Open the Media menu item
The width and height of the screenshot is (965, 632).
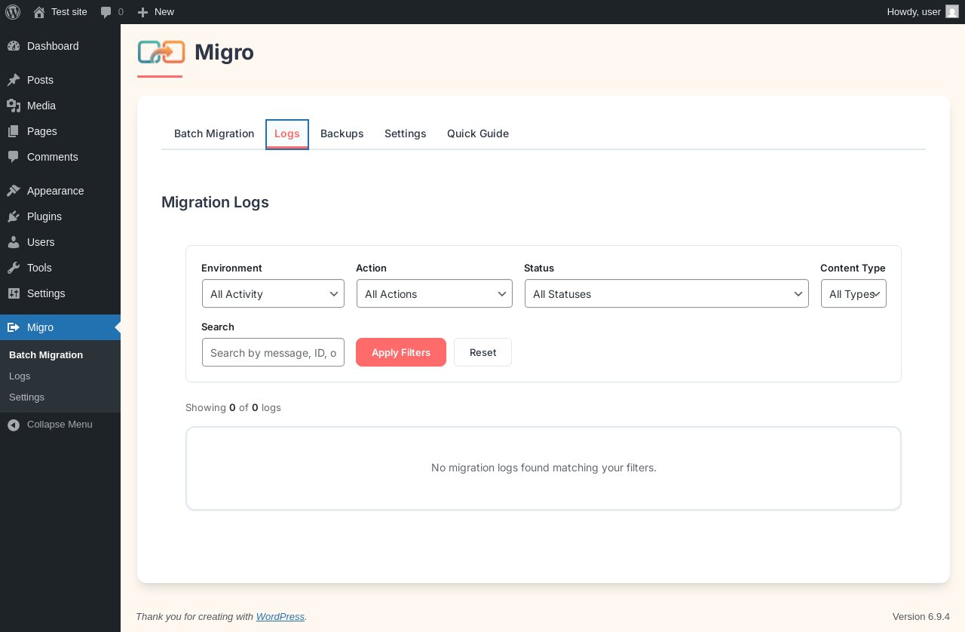point(60,106)
